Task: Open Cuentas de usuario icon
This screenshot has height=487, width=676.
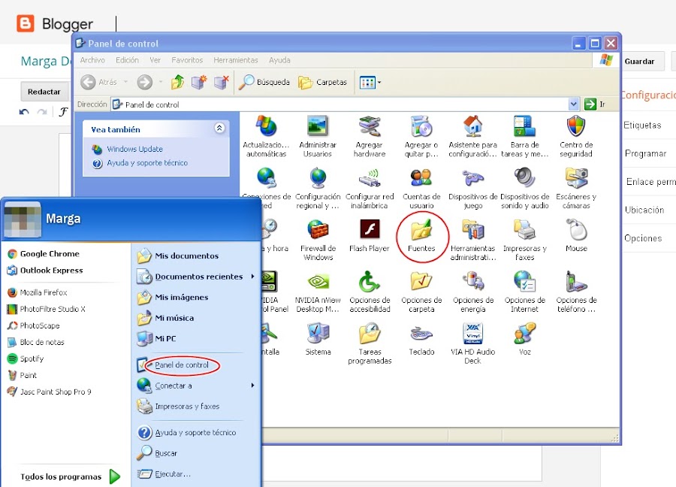Action: coord(421,177)
